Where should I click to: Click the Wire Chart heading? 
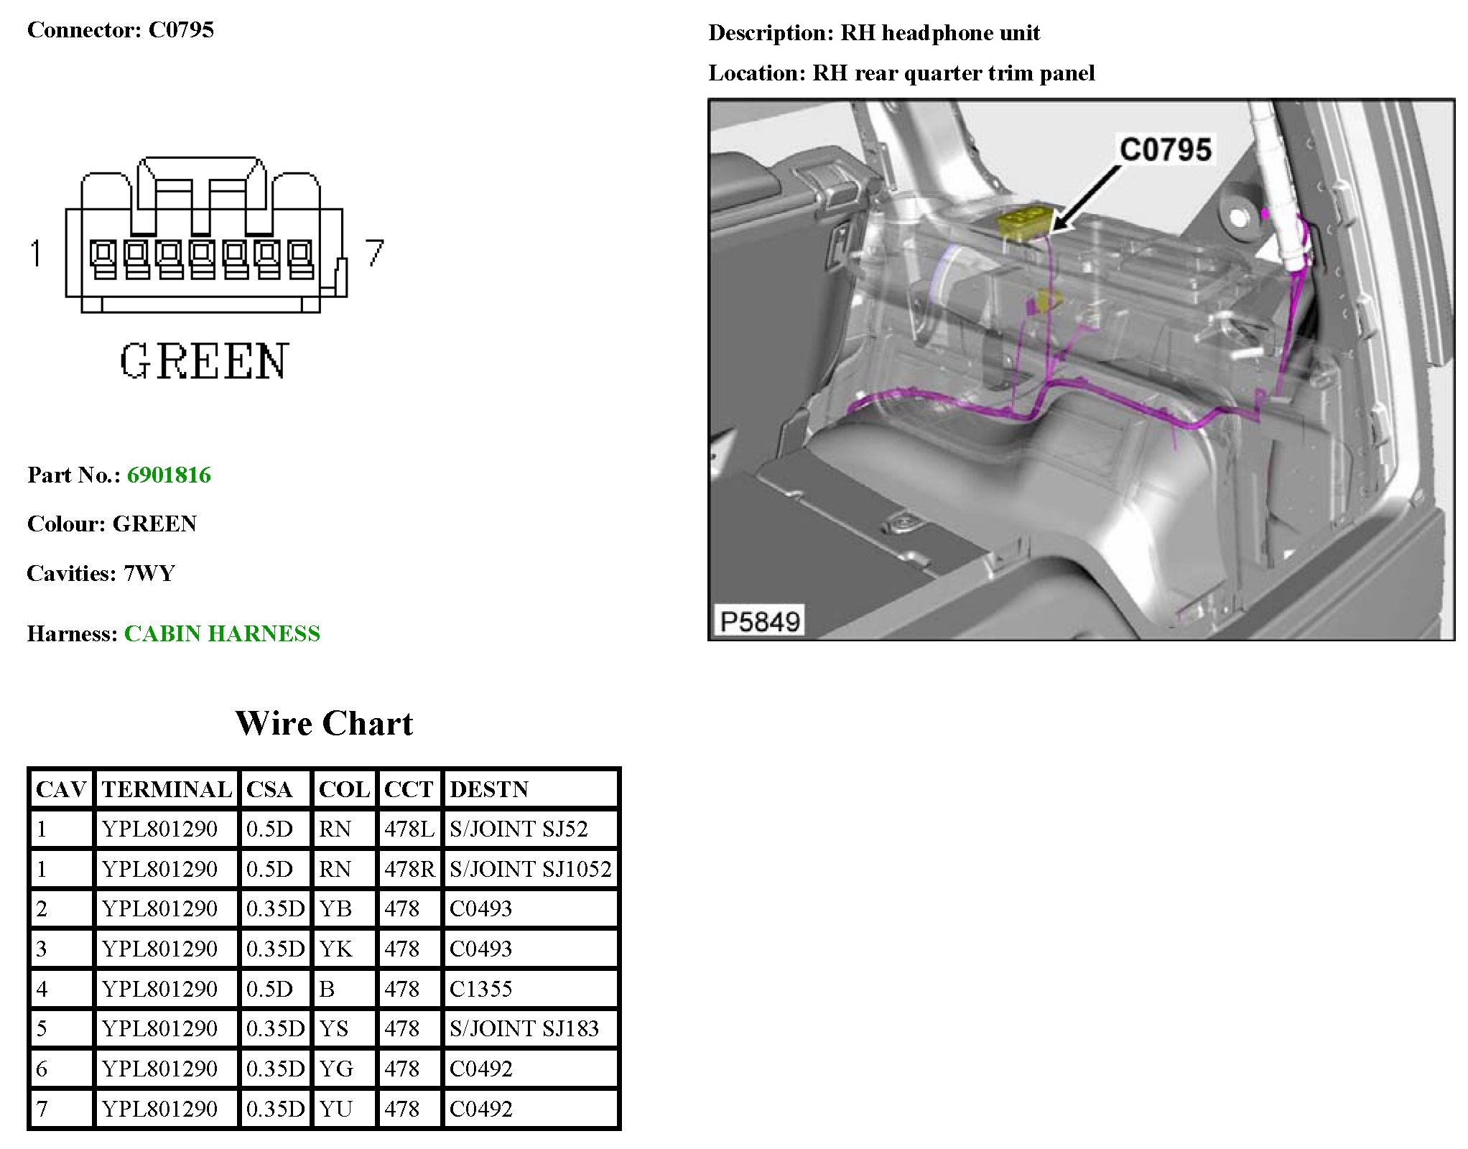pyautogui.click(x=324, y=724)
